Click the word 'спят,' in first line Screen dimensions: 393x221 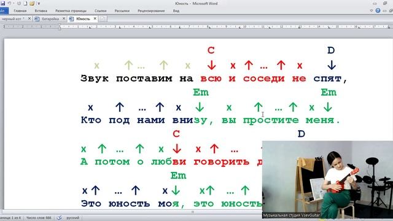(330, 79)
